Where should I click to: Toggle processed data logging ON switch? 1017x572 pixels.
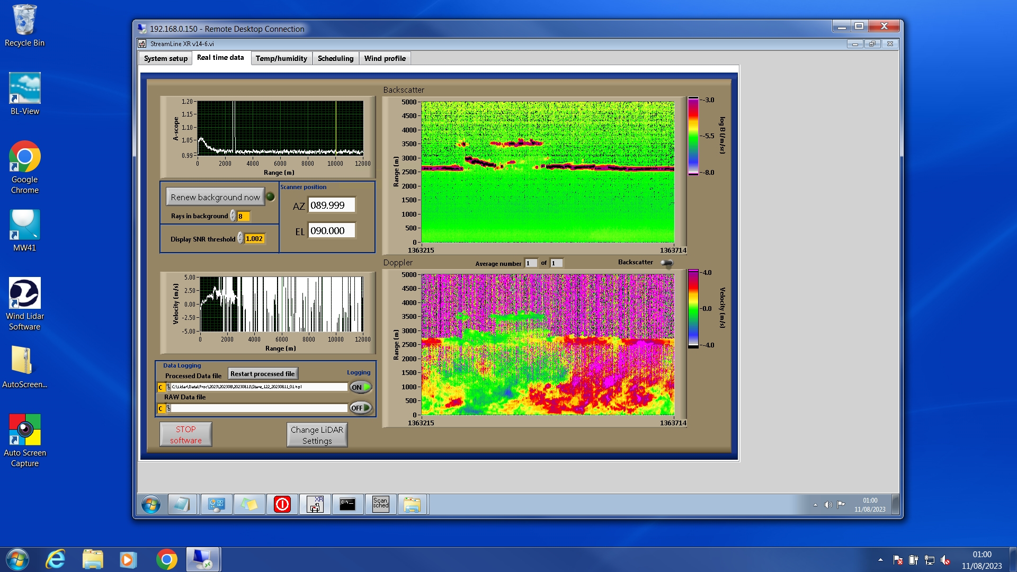(361, 387)
